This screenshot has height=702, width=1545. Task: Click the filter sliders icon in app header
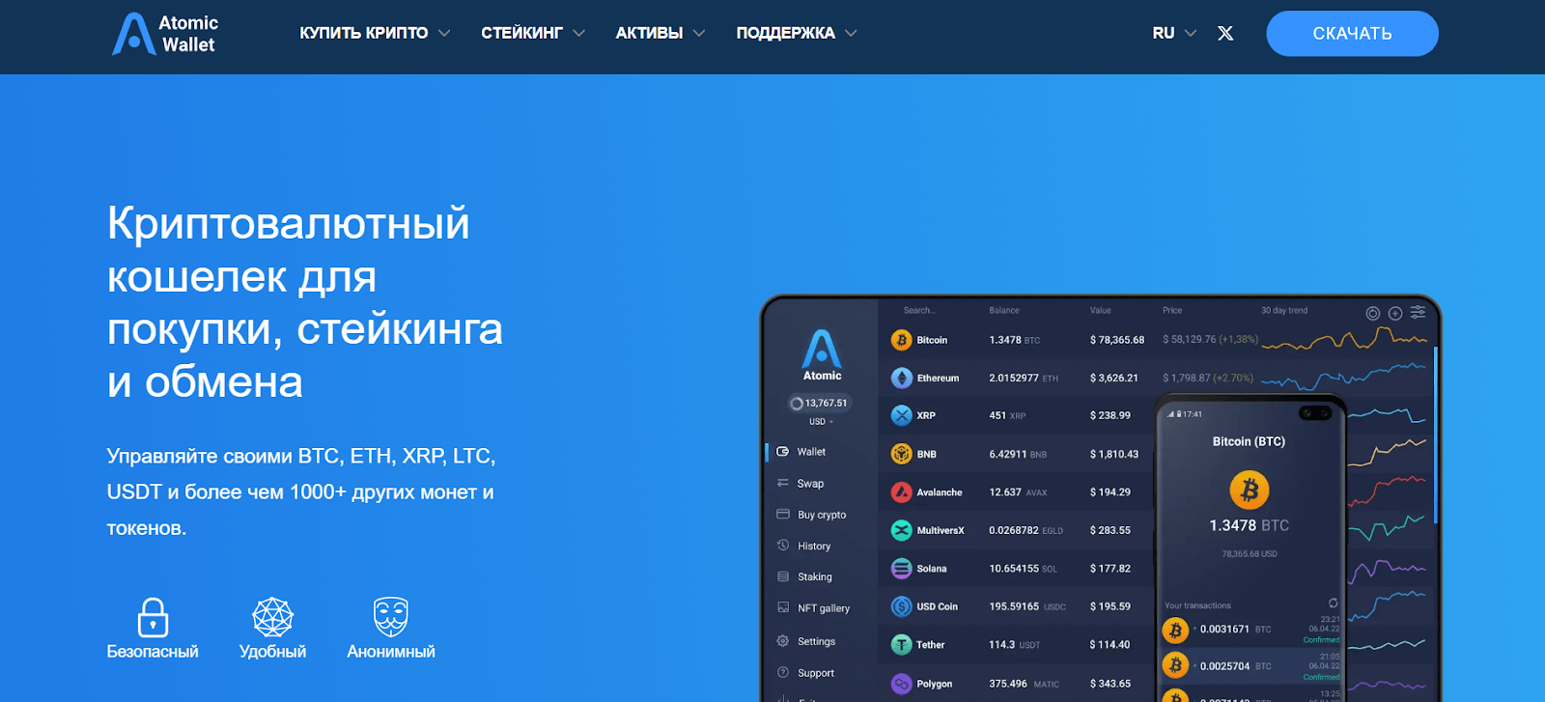coord(1418,312)
